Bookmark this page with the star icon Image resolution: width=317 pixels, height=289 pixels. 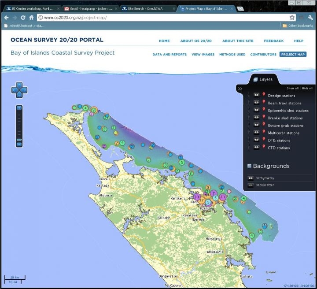(292, 18)
